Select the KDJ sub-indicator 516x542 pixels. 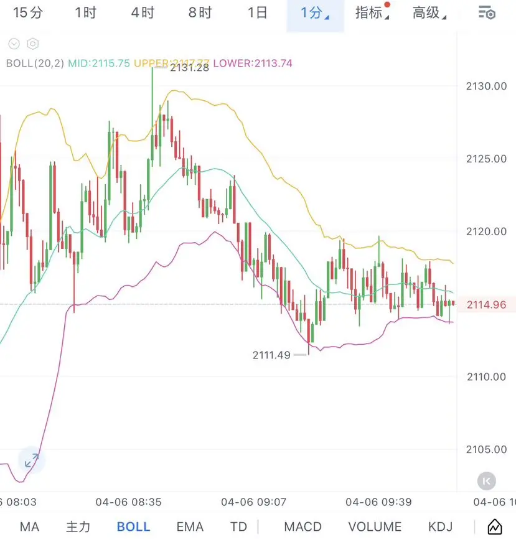point(440,527)
